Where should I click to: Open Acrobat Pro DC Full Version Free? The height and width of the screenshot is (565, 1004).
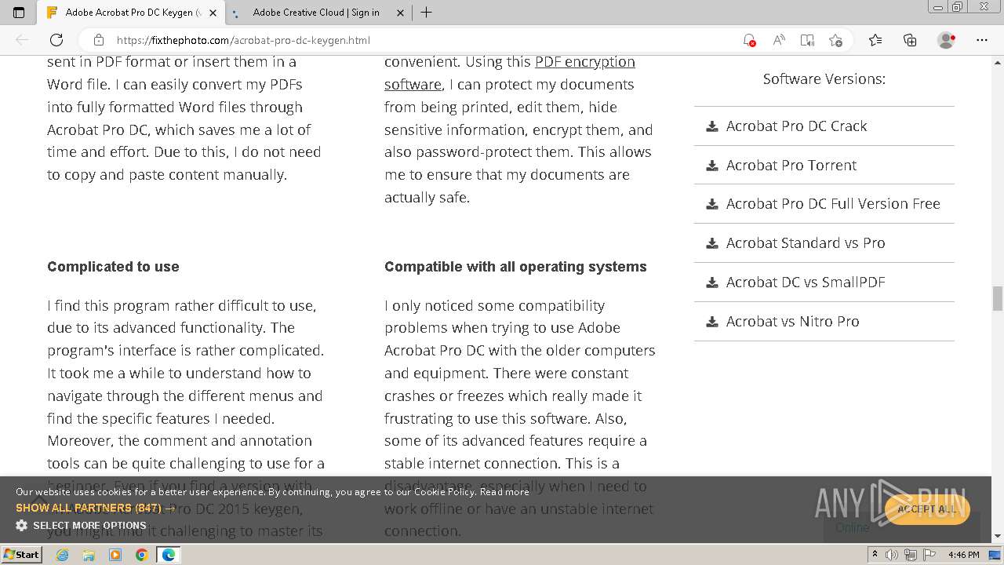click(833, 203)
